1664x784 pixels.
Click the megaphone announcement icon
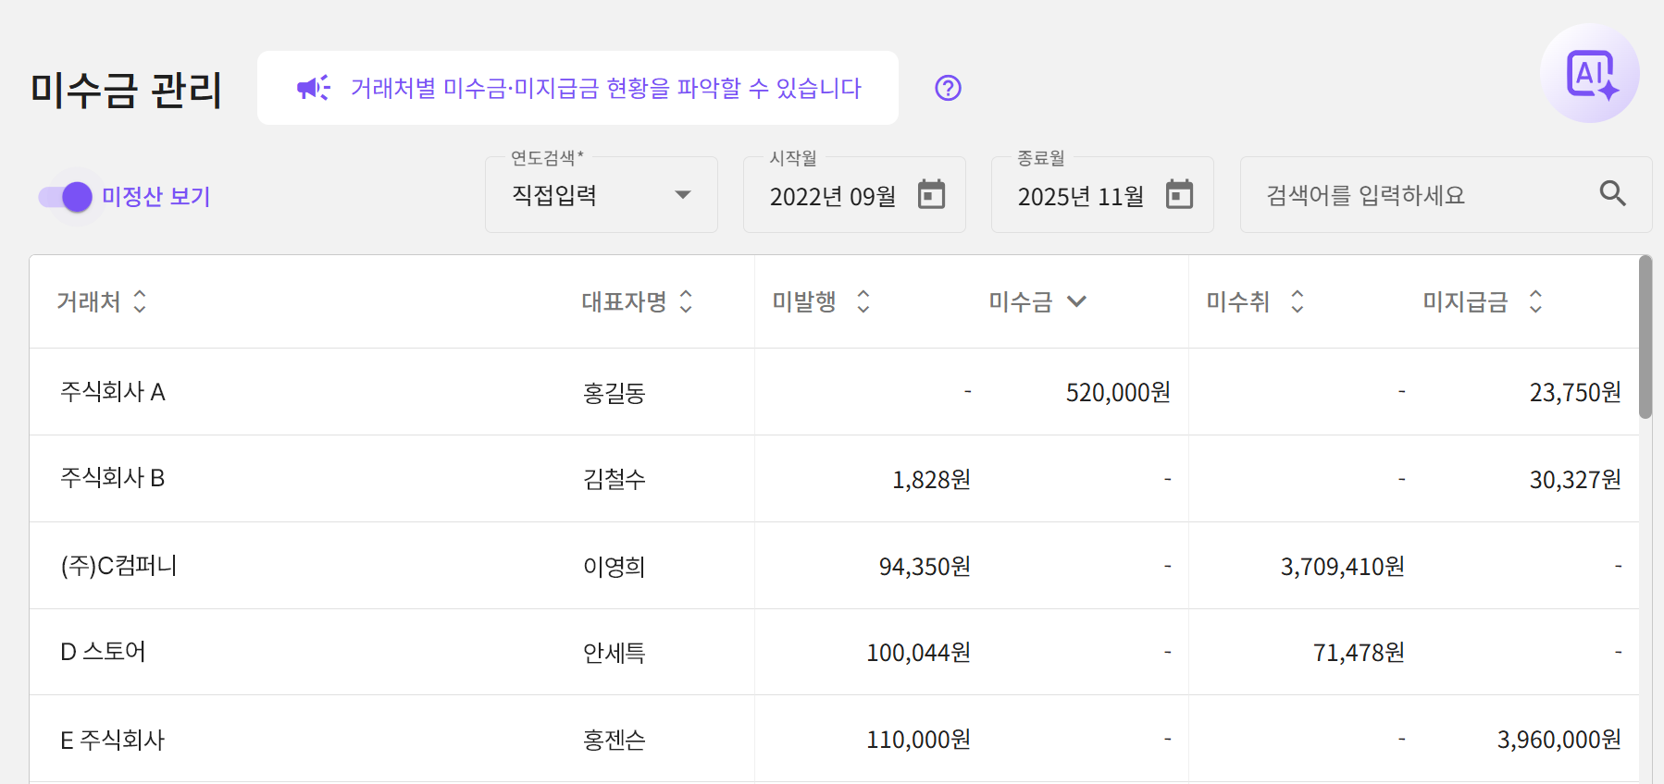tap(313, 88)
